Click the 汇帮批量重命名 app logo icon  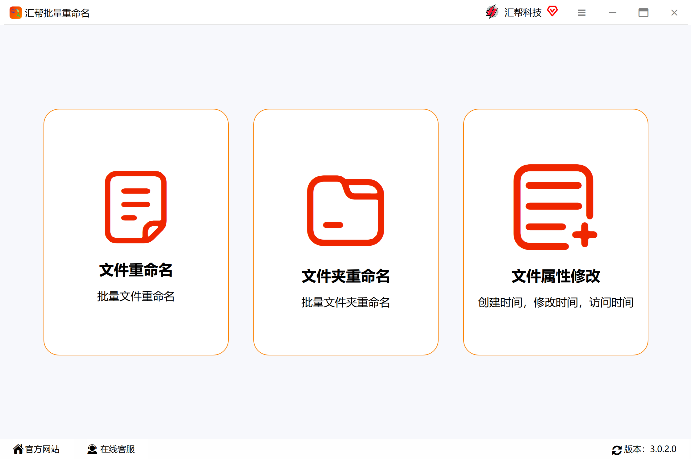pos(15,13)
